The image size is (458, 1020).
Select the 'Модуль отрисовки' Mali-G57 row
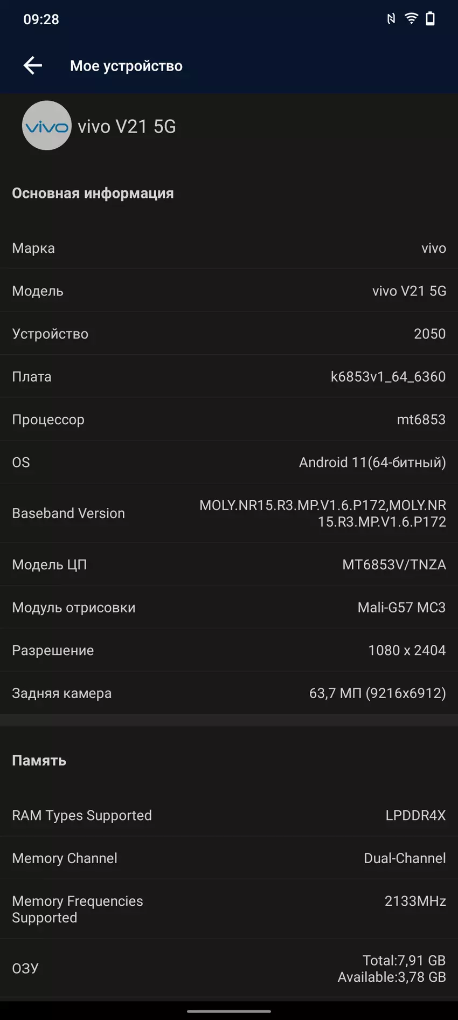229,608
